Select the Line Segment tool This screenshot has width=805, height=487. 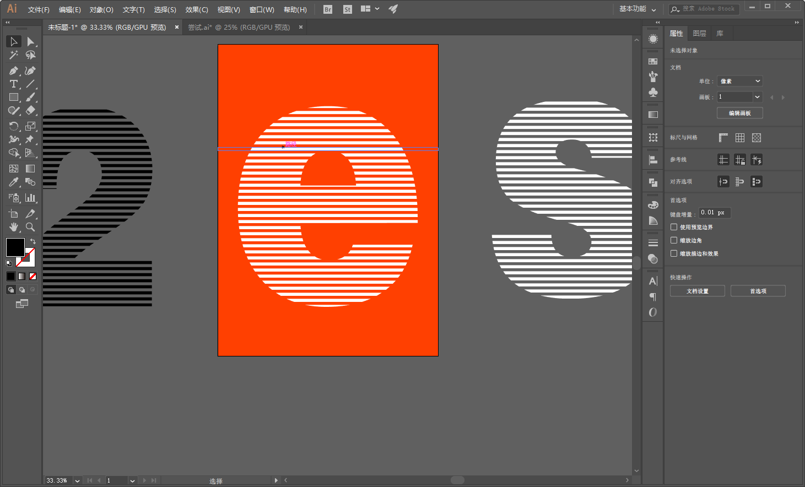[30, 84]
